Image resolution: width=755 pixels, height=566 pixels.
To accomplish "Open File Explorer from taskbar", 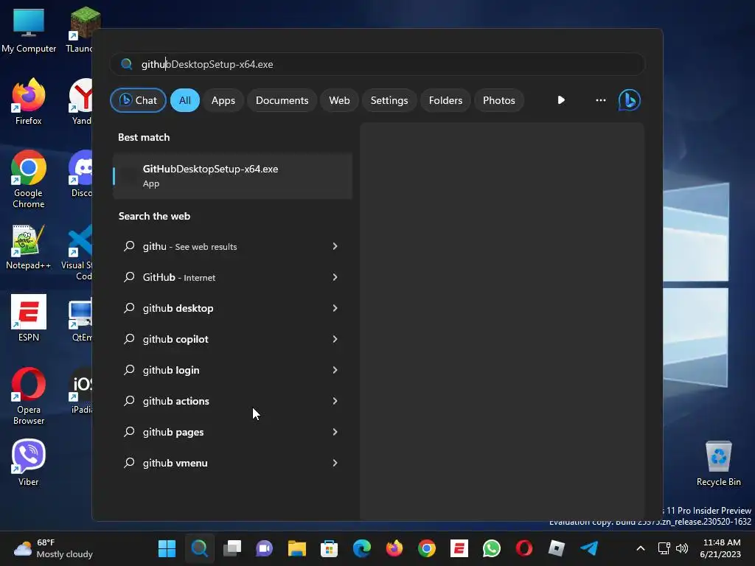I will 297,548.
